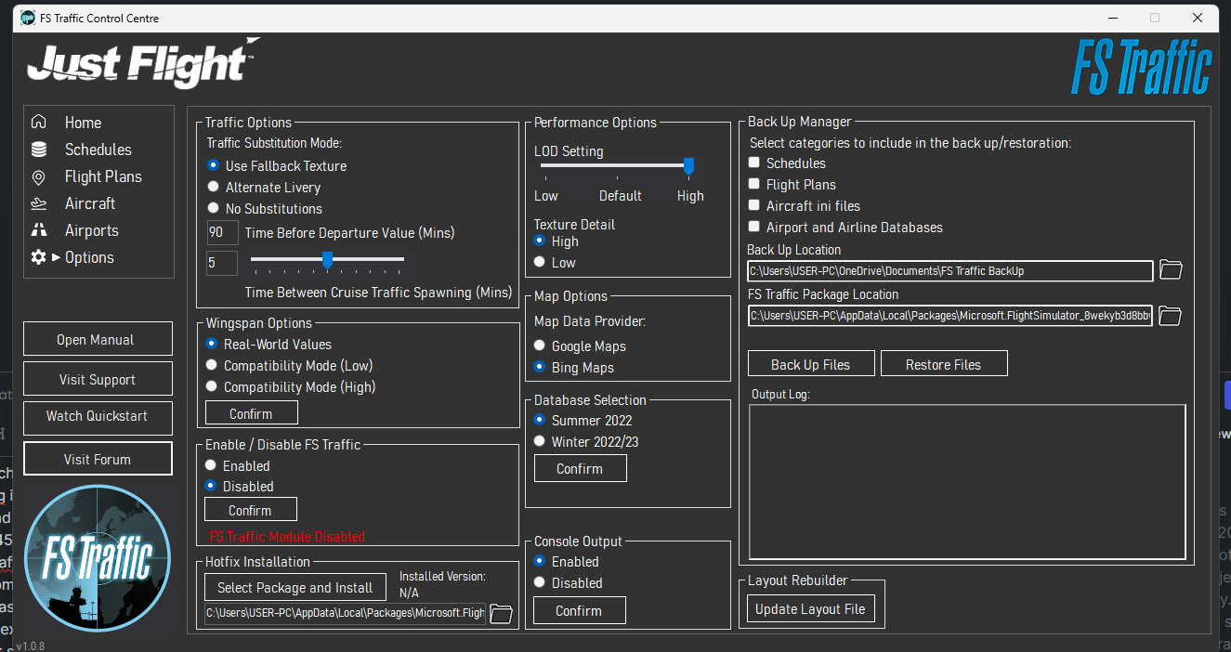Confirm the Console Output setting

[x=579, y=610]
